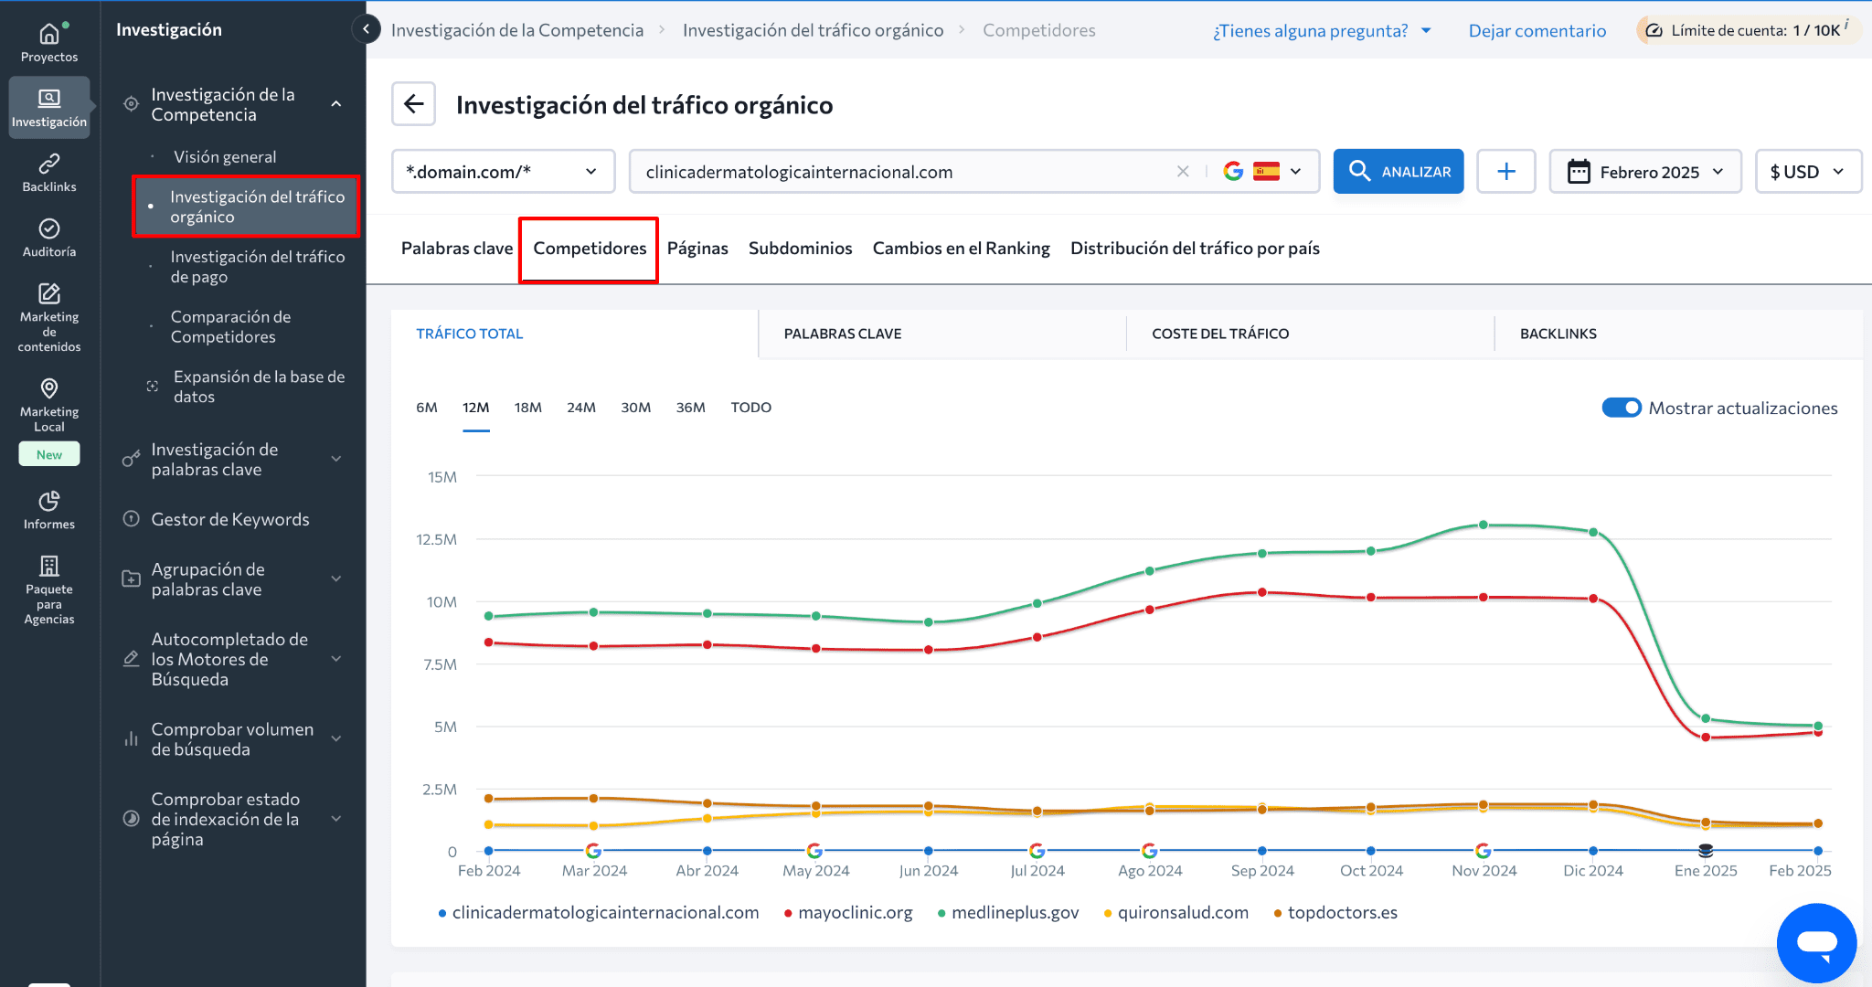Click Google update marker at Mar 2024

tap(593, 851)
